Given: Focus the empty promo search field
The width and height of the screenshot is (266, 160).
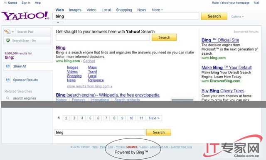Looking at the screenshot, I should coord(103,37).
